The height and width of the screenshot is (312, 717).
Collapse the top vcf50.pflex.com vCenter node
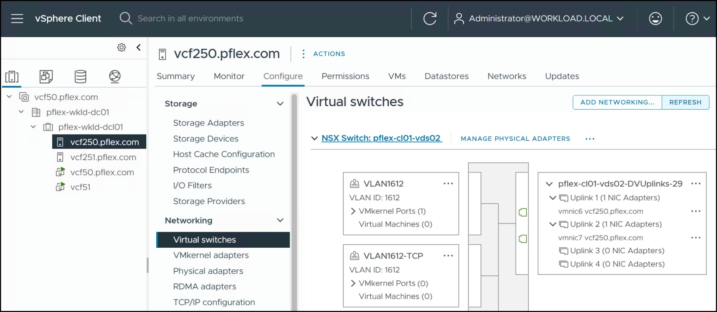tap(9, 97)
